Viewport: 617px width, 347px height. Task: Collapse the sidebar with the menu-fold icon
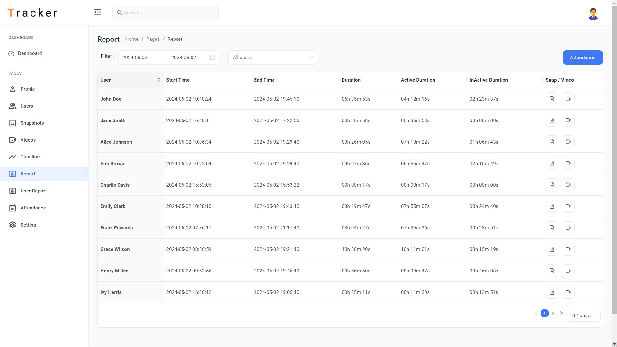click(x=98, y=12)
